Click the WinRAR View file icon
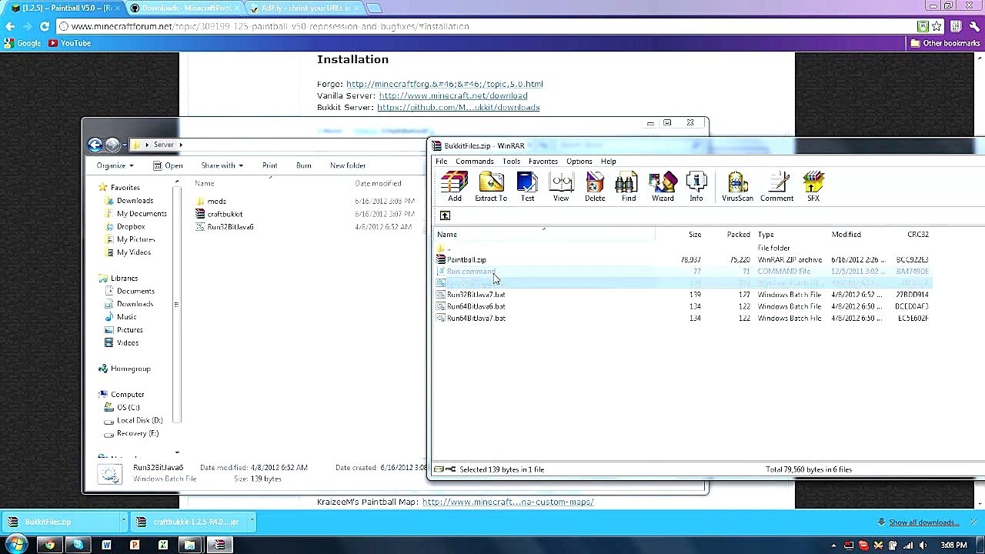This screenshot has width=985, height=554. (561, 187)
